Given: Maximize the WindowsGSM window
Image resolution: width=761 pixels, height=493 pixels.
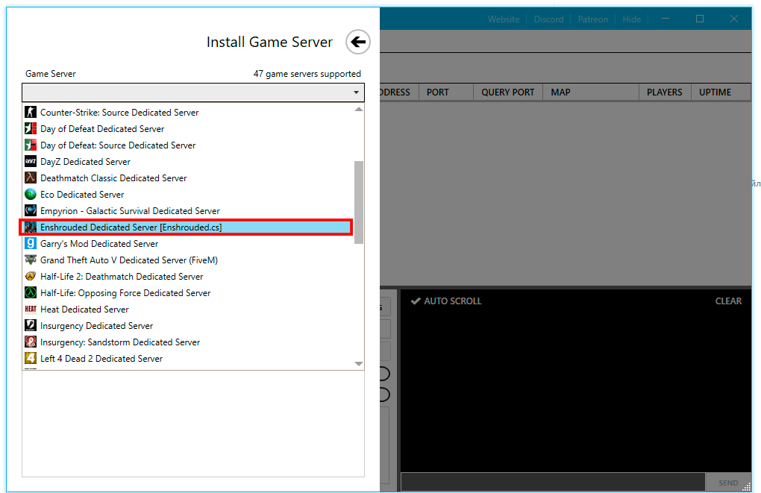Looking at the screenshot, I should (x=699, y=19).
